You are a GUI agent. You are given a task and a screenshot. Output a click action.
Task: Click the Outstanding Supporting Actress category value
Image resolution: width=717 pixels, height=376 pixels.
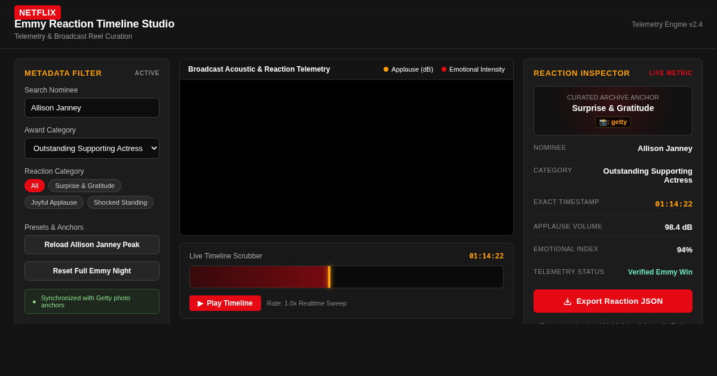click(648, 175)
